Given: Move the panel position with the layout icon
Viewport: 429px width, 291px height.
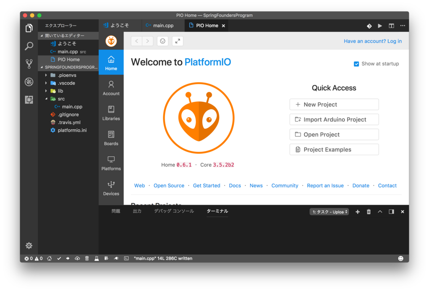Looking at the screenshot, I should 391,212.
